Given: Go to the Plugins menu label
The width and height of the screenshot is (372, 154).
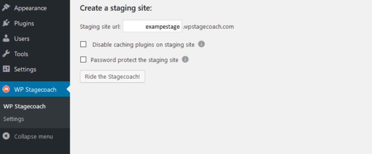Looking at the screenshot, I should (x=24, y=23).
